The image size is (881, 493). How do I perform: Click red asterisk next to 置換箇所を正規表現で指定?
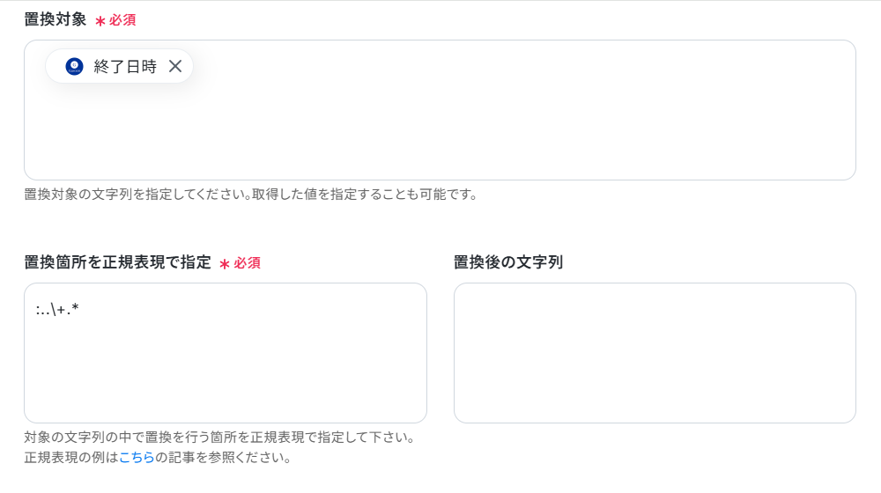[225, 264]
